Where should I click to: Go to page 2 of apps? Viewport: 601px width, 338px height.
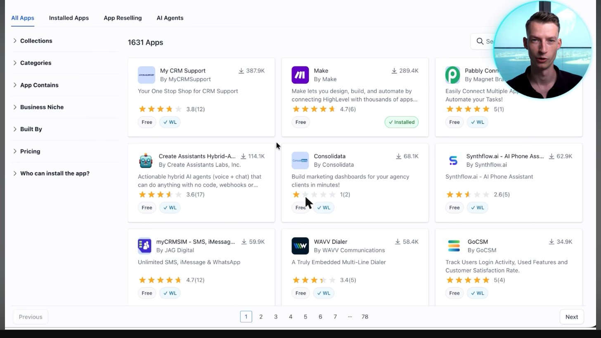point(261,317)
